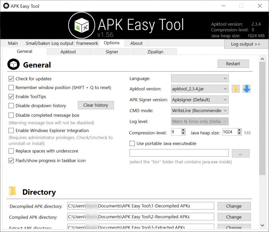Decrease Java heap size with down arrow
Viewport: 269px width, 232px height.
click(239, 134)
